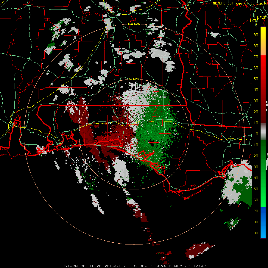Image resolution: width=268 pixels, height=268 pixels.
Task: Click the positive 90 value on the velocity scale
Action: pos(256,35)
